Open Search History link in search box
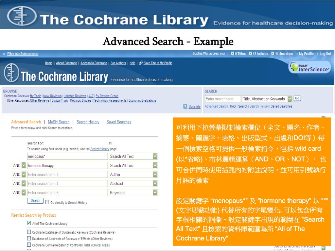The image size is (335, 251). coord(259,106)
